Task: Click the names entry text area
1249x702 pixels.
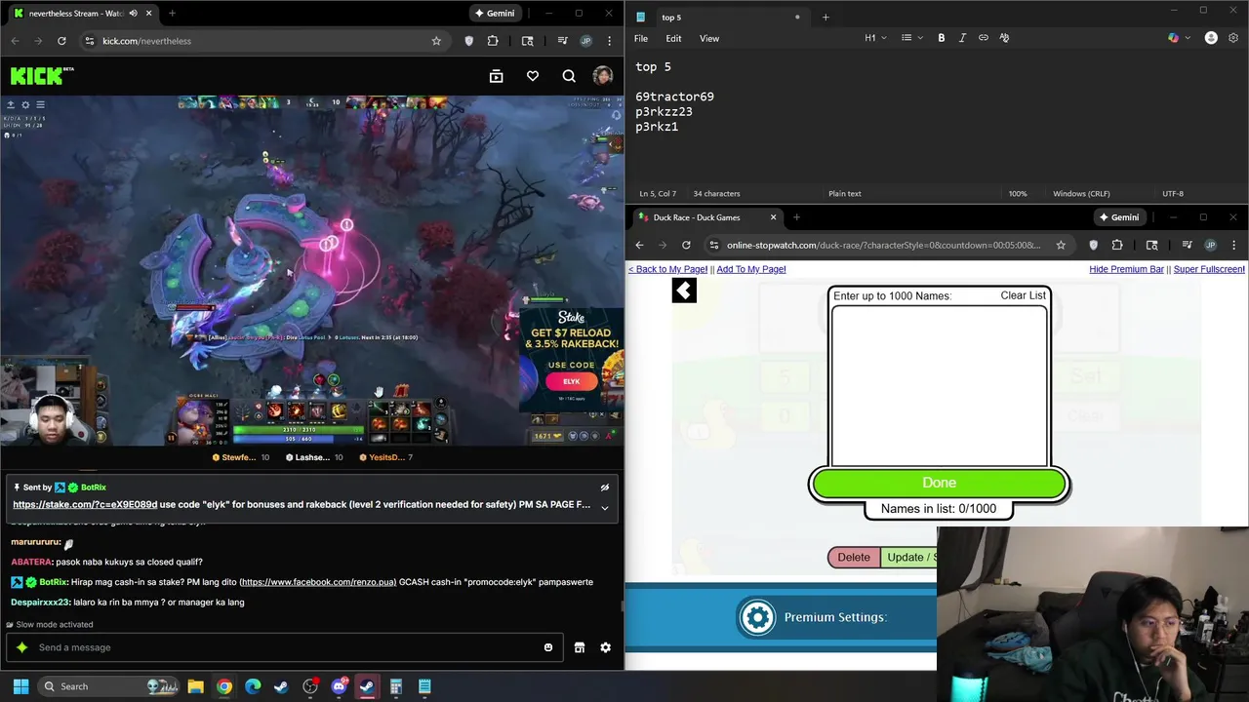Action: click(x=940, y=386)
